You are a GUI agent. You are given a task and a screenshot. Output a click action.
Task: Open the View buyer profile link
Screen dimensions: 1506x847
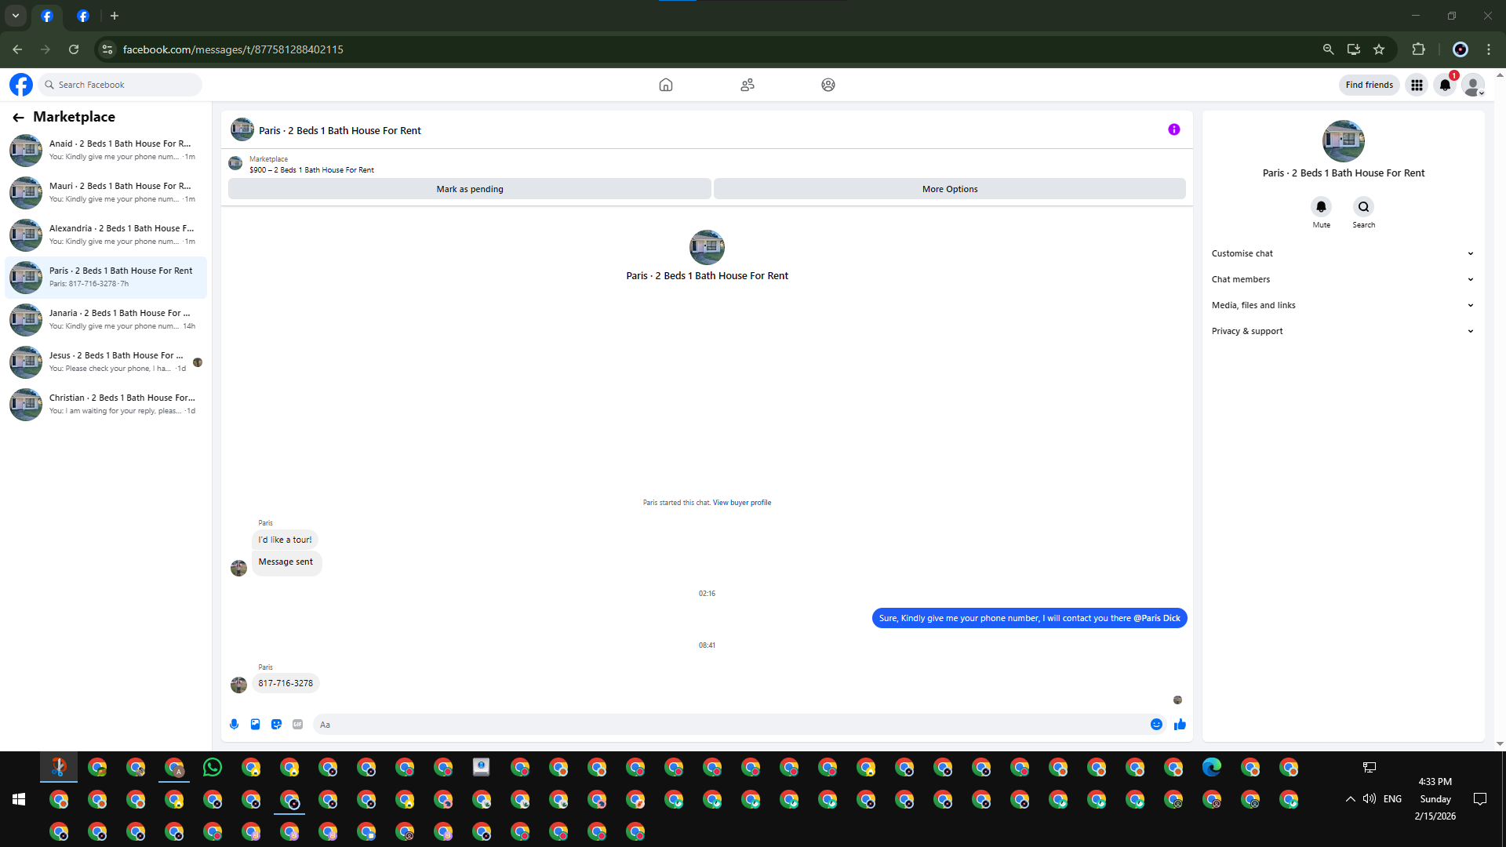click(742, 503)
